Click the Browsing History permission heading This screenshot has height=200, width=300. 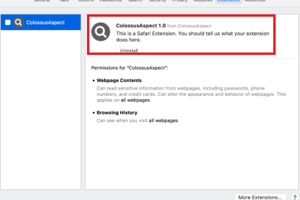click(117, 113)
